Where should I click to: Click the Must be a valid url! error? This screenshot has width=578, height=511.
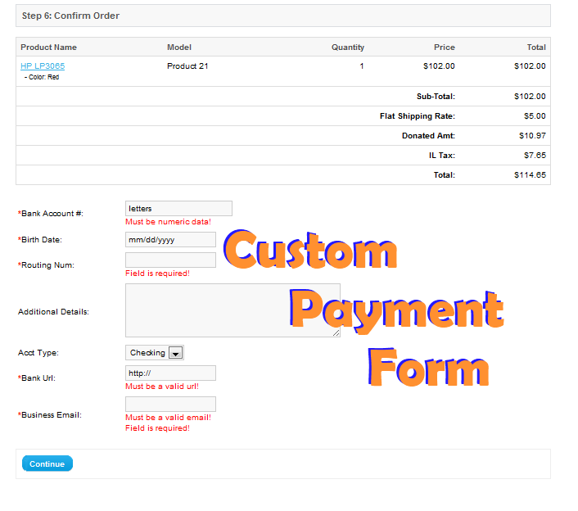click(162, 386)
